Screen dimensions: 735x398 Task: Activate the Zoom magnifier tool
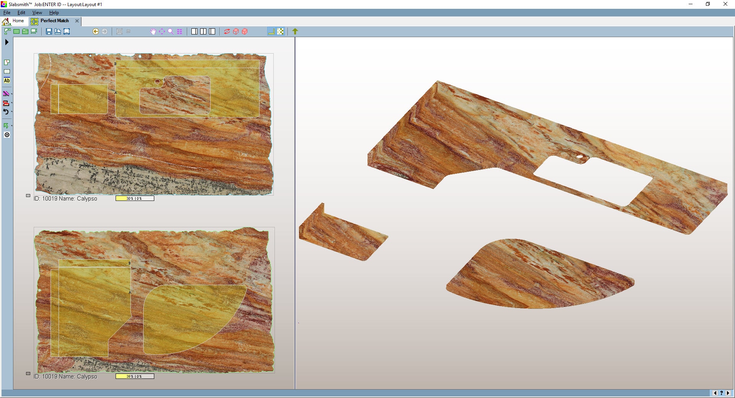pyautogui.click(x=171, y=32)
